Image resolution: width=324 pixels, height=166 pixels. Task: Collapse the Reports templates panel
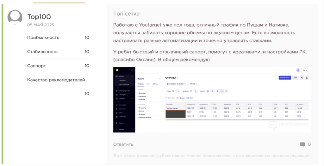point(159,79)
